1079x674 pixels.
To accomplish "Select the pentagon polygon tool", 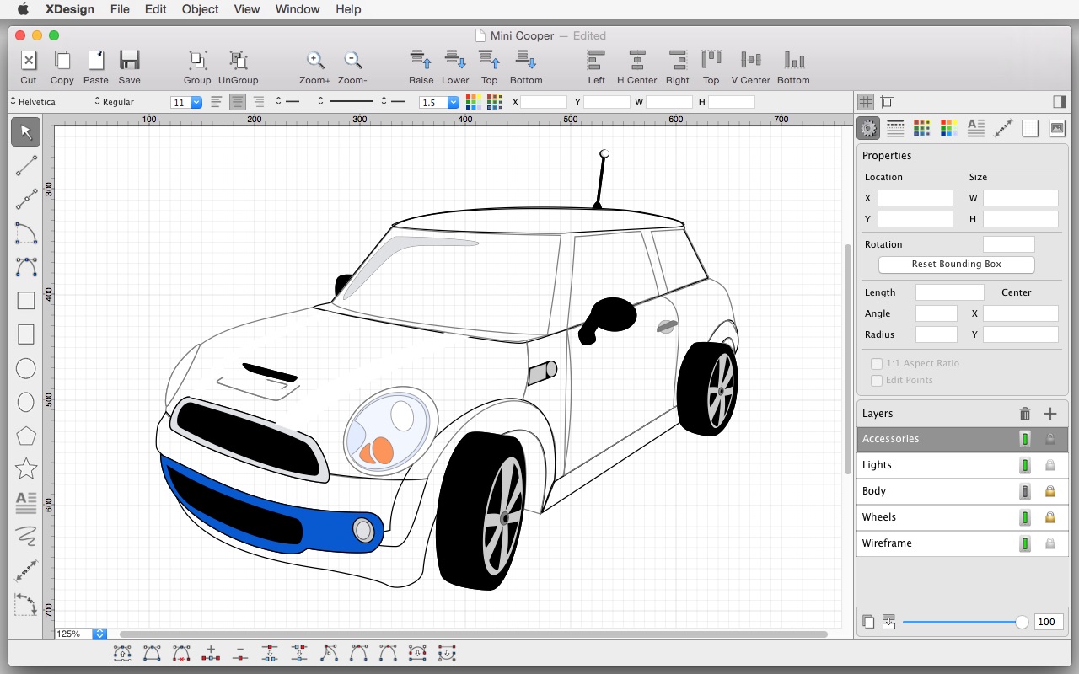I will [26, 436].
